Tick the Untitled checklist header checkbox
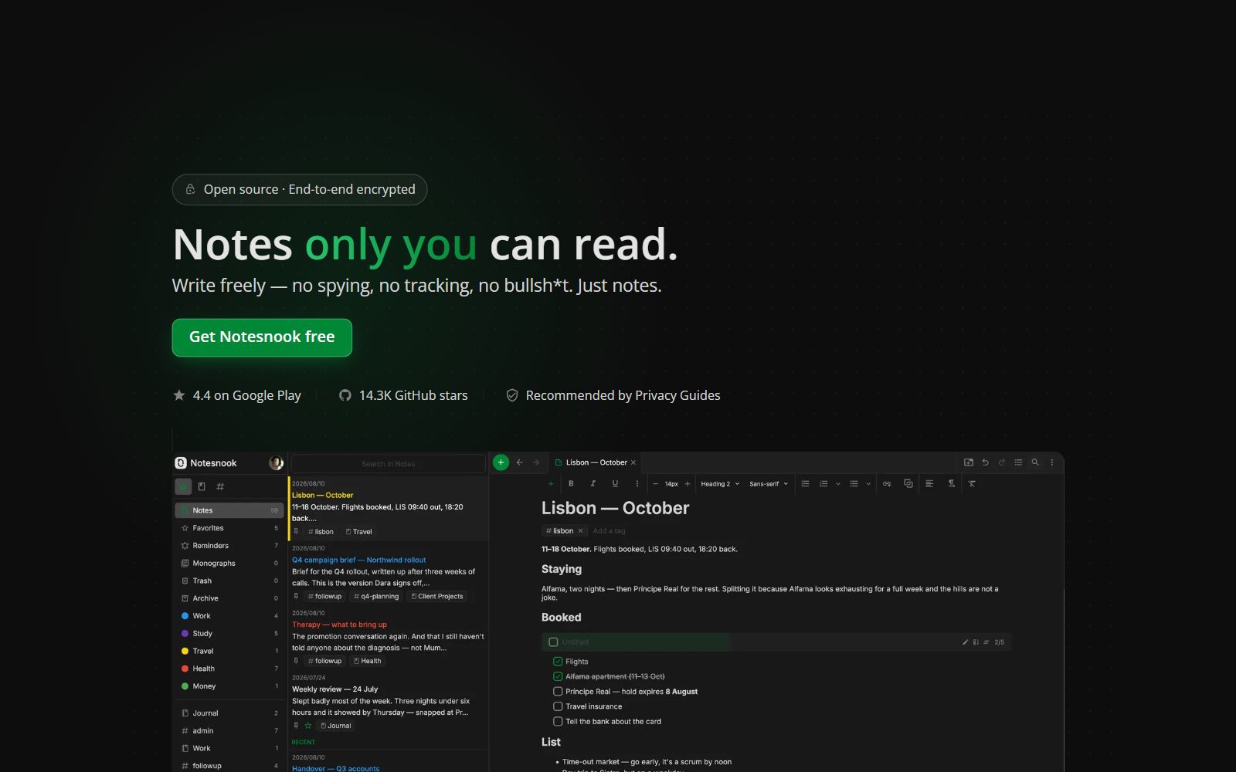The width and height of the screenshot is (1236, 772). pos(553,642)
